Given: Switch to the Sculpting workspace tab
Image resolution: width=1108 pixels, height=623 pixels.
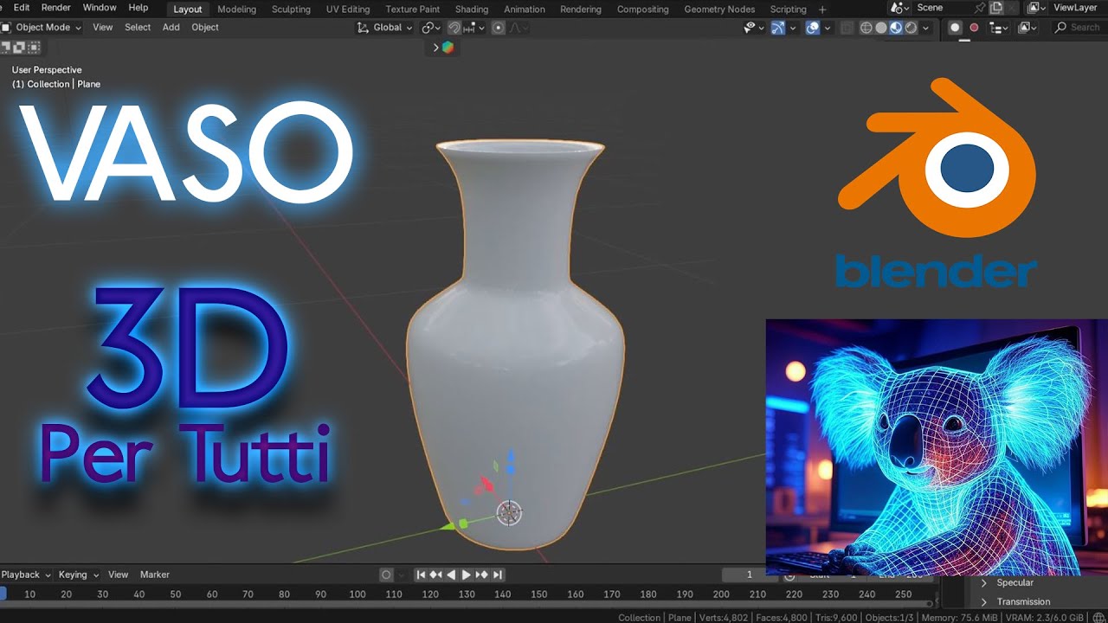Looking at the screenshot, I should pyautogui.click(x=291, y=10).
